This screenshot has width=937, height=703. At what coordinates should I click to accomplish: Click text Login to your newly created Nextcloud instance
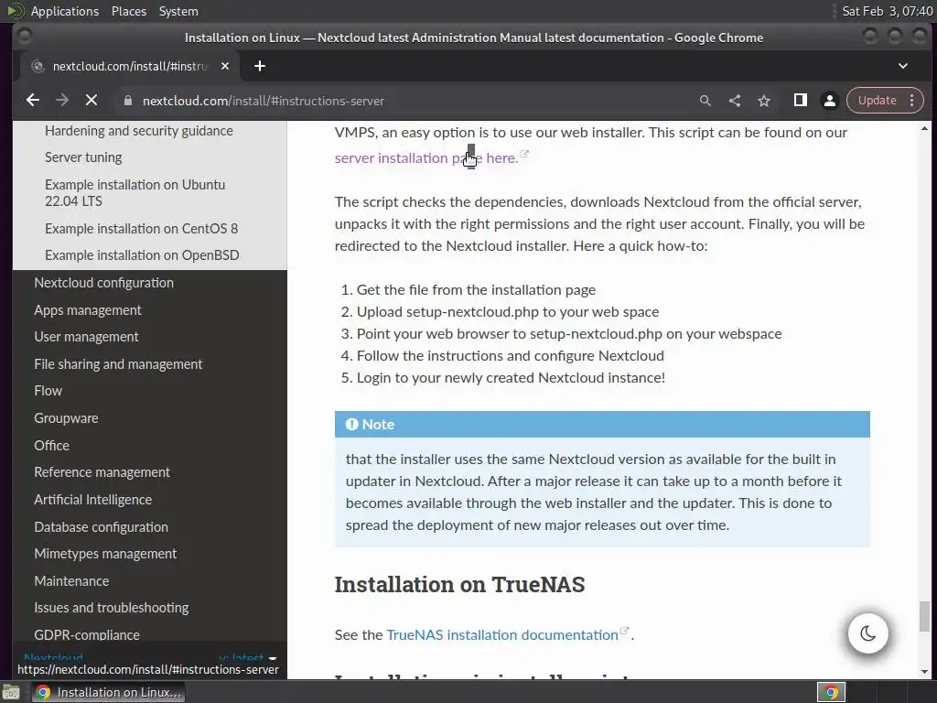(511, 378)
